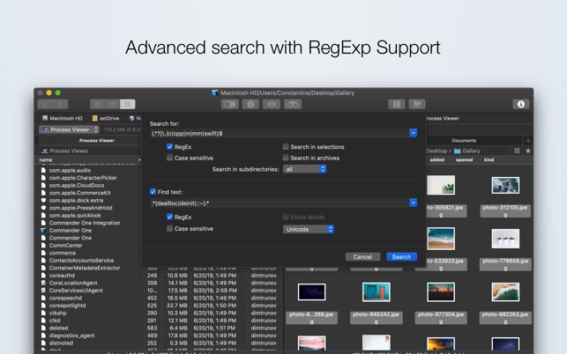Click the new folder toolbar icon

click(x=418, y=104)
